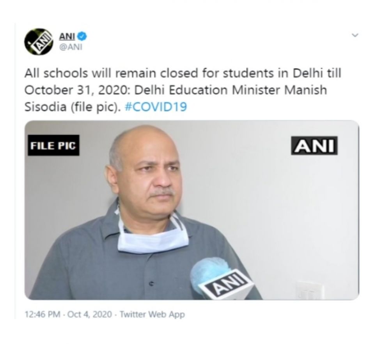390x344 pixels.
Task: Open the #COVID19 hashtag
Action: pos(156,107)
